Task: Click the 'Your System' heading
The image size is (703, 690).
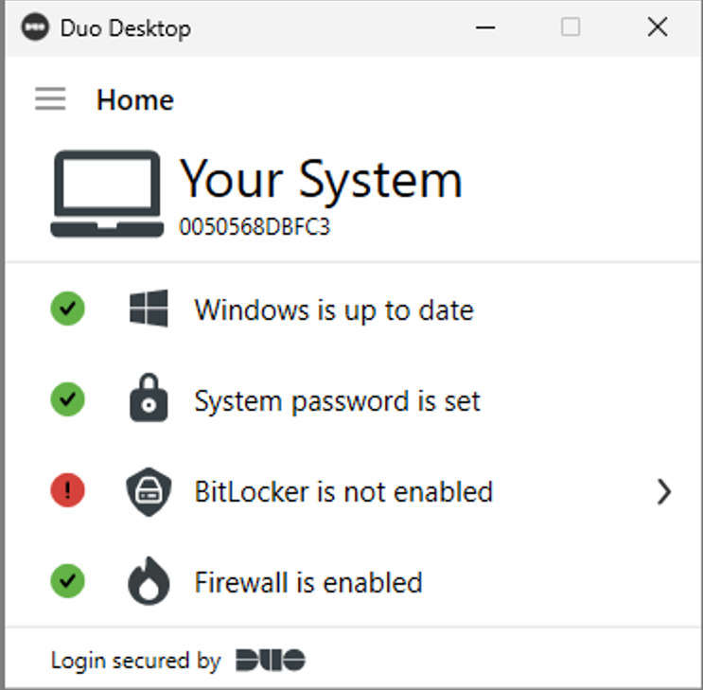Action: click(321, 178)
